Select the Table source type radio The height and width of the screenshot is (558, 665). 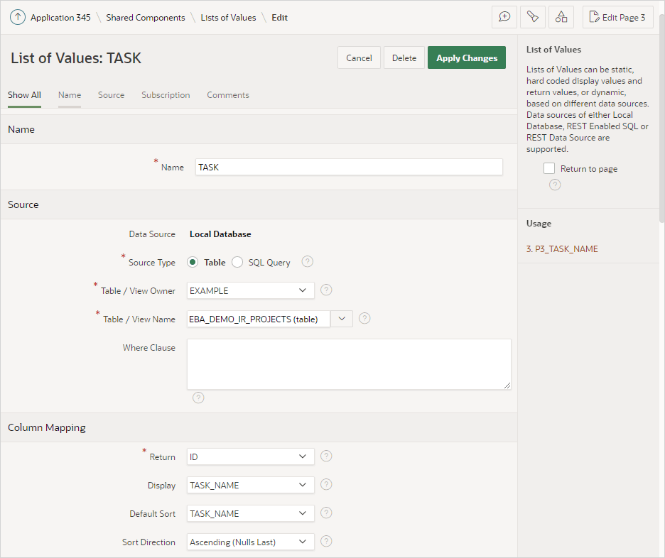coord(193,262)
